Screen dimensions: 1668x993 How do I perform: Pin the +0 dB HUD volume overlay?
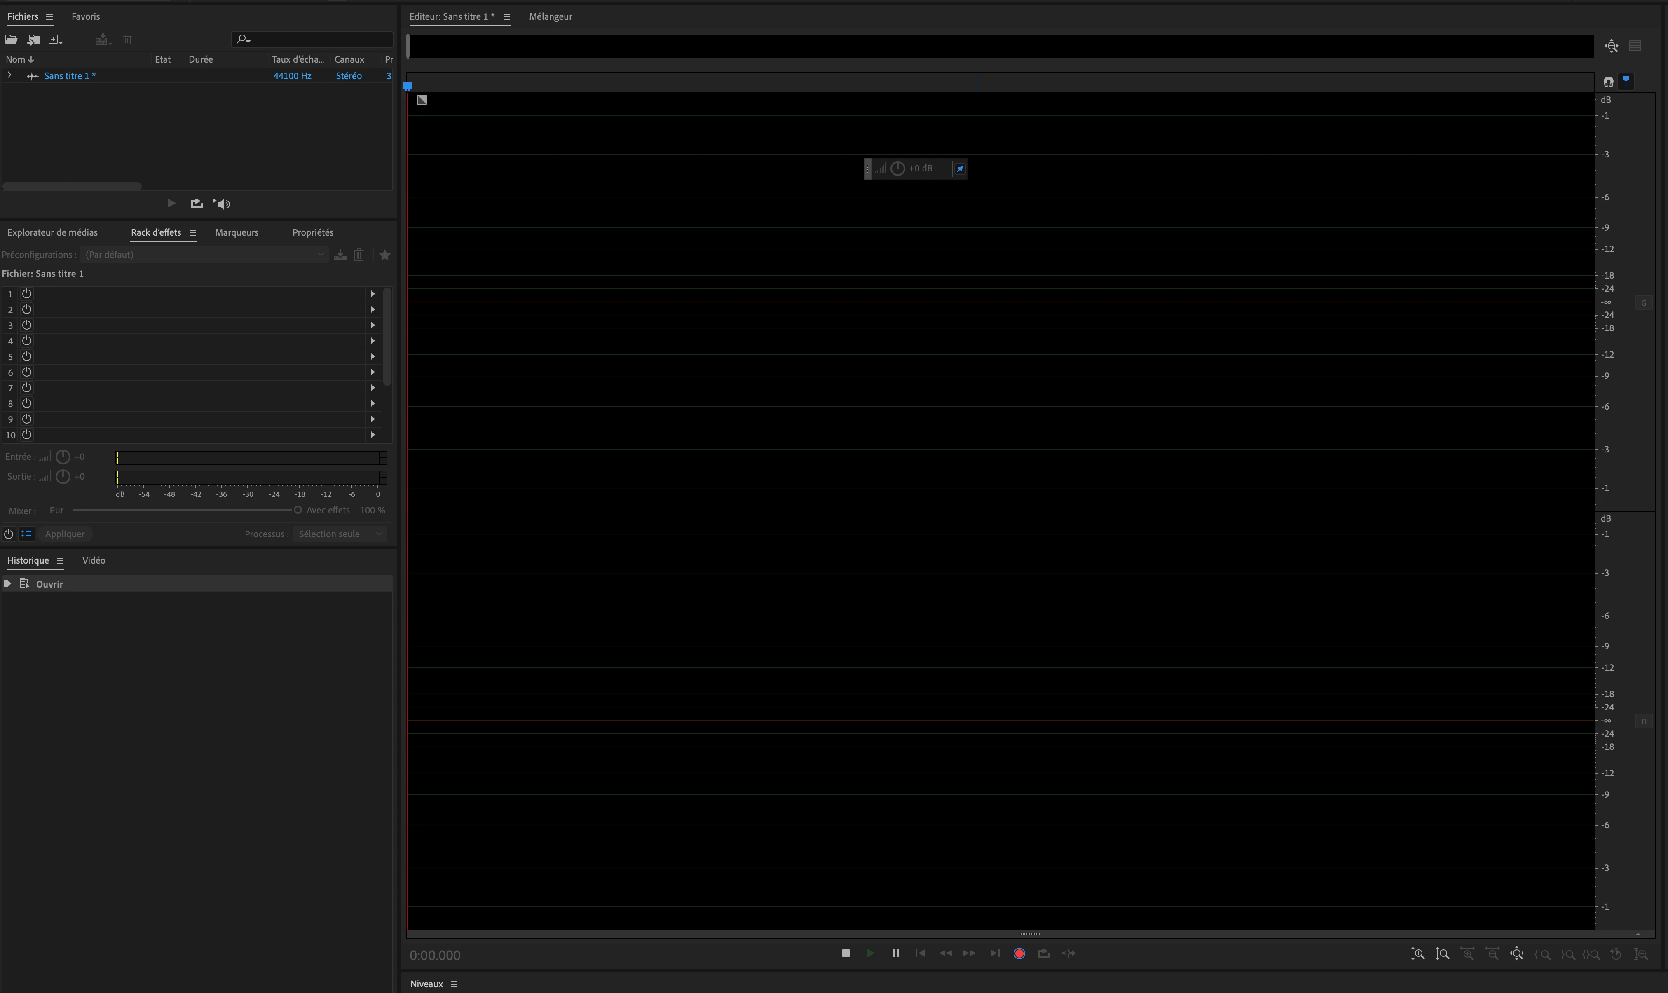(x=959, y=169)
